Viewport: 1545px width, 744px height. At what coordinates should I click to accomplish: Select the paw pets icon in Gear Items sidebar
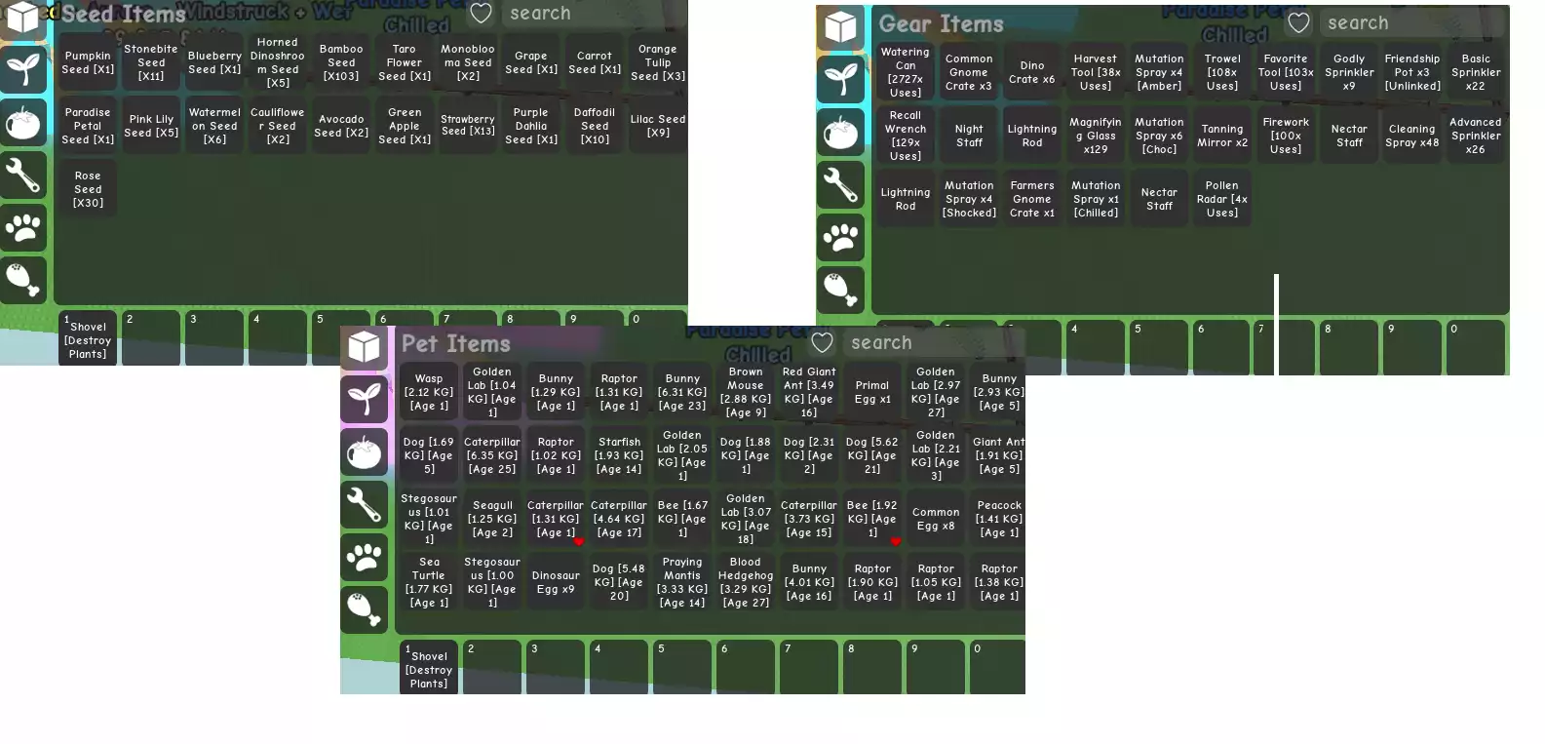840,237
